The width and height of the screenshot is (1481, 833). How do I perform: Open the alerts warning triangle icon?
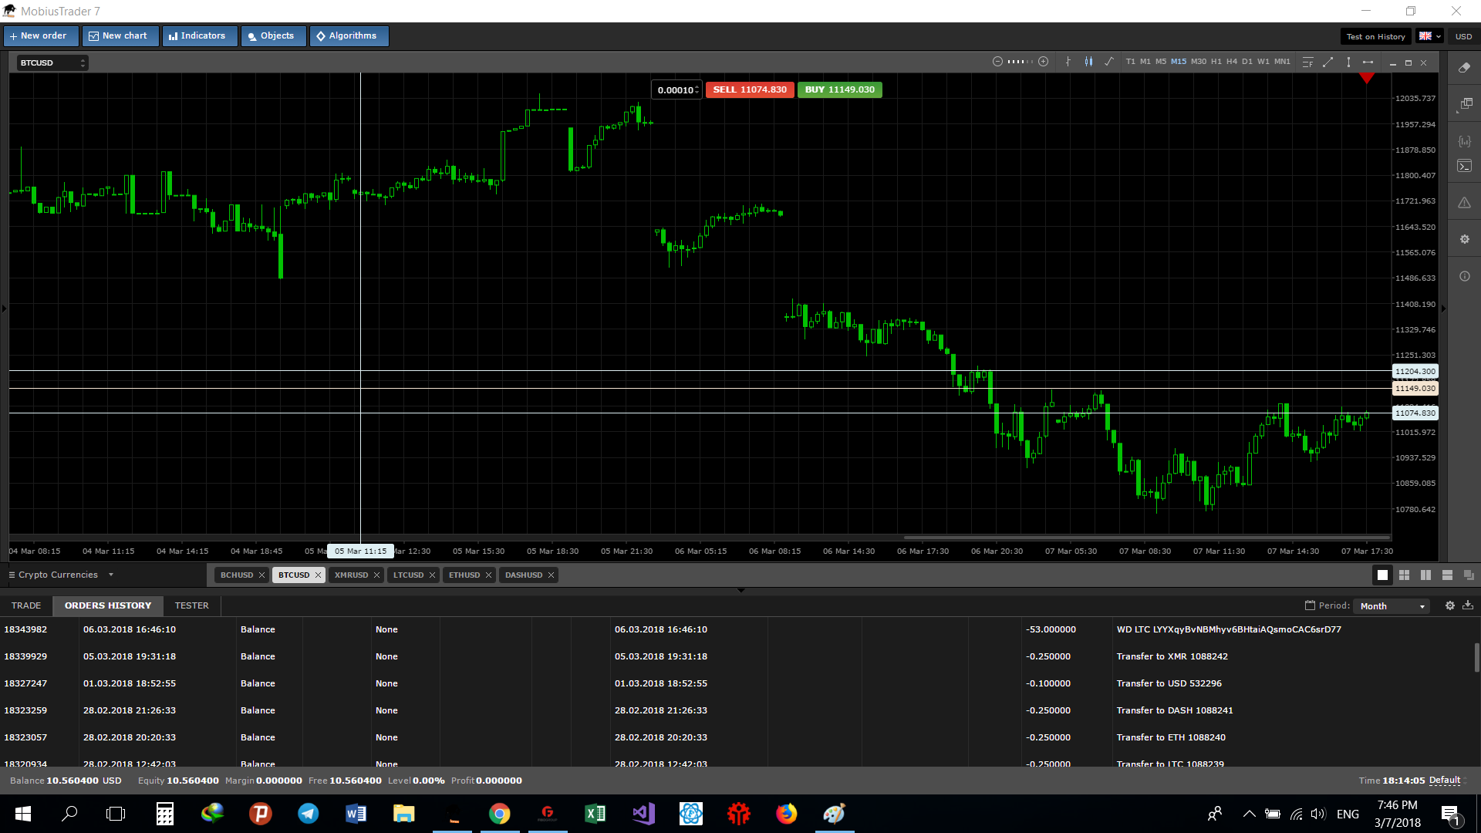tap(1464, 203)
